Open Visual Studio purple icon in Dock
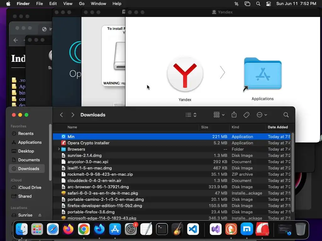Screen dimensions: 322x241 click(x=215, y=229)
